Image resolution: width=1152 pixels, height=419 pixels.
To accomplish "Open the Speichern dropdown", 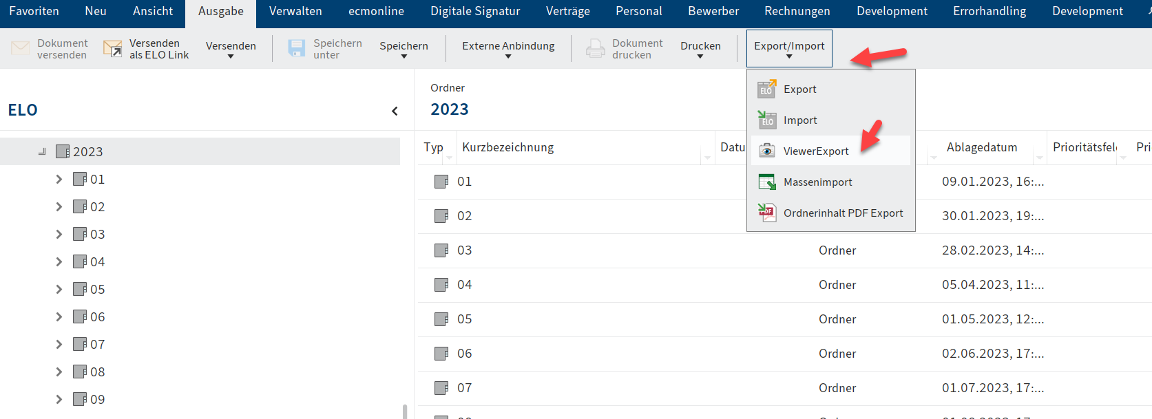I will tap(404, 48).
